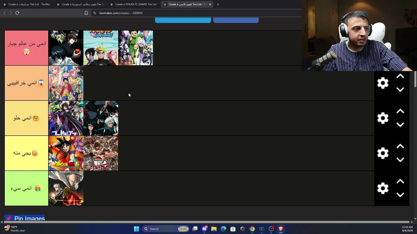Edit the انمي حلو tier label

[26, 118]
